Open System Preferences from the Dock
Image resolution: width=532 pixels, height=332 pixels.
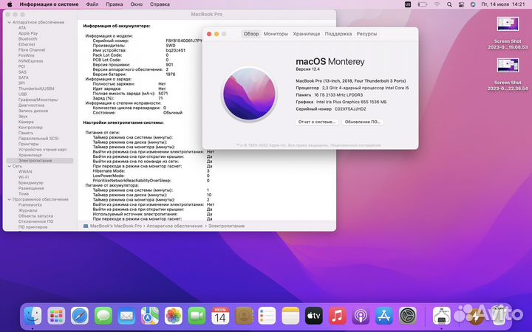click(407, 316)
